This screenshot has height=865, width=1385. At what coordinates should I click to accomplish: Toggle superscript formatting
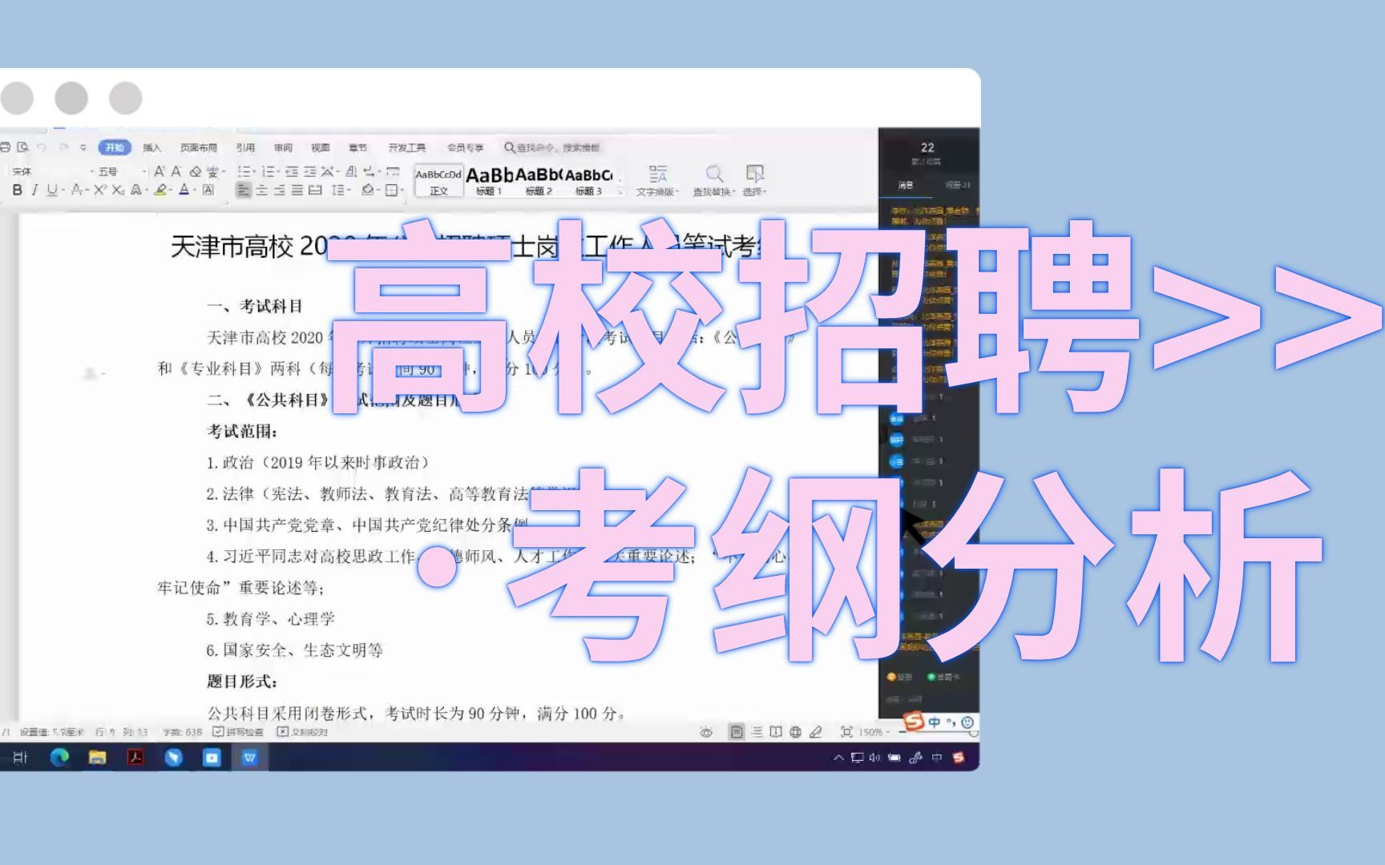tap(99, 190)
